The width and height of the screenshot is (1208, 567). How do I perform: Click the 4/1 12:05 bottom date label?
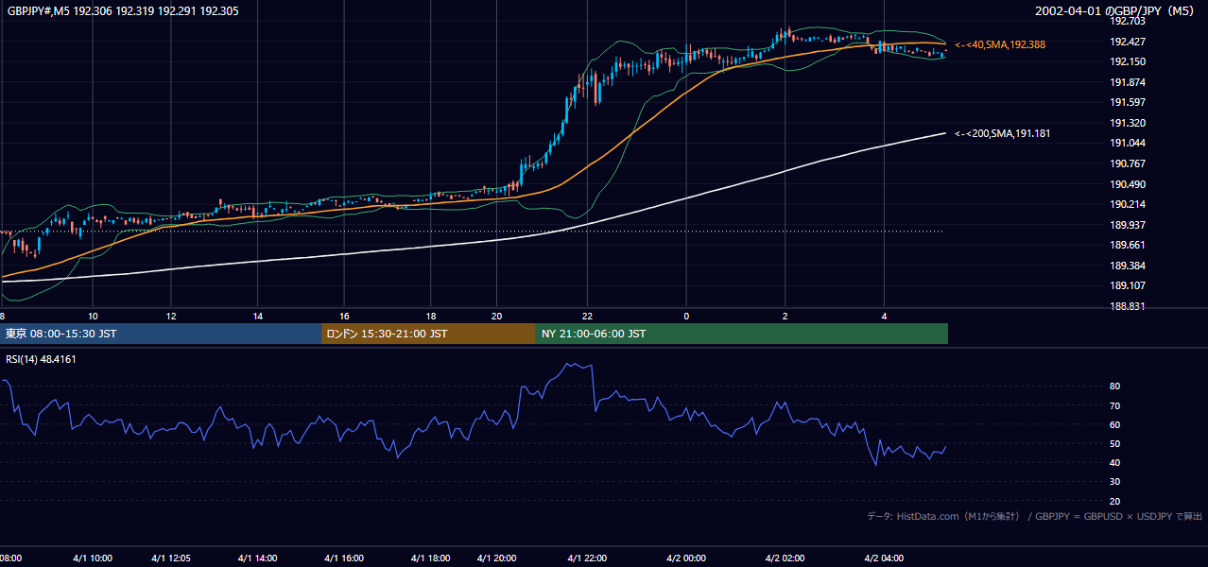171,558
